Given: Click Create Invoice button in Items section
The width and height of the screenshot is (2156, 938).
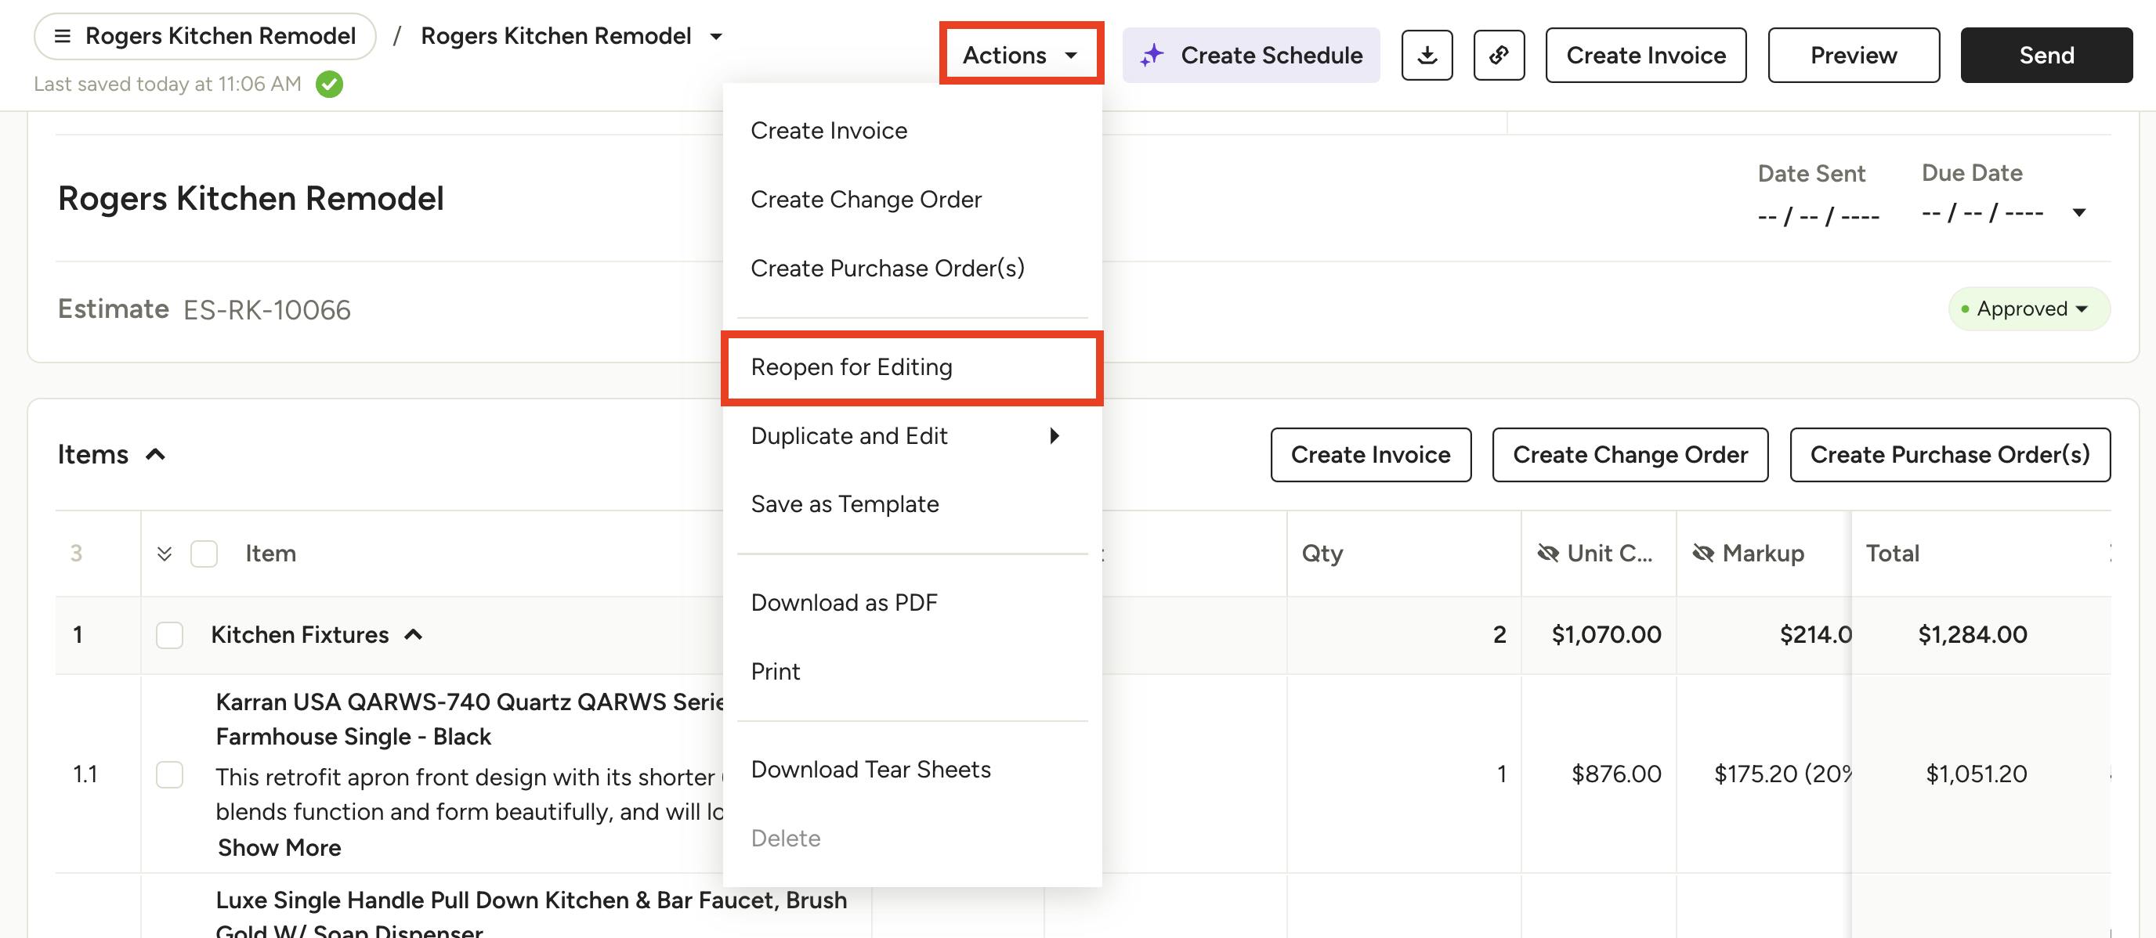Looking at the screenshot, I should [1371, 454].
